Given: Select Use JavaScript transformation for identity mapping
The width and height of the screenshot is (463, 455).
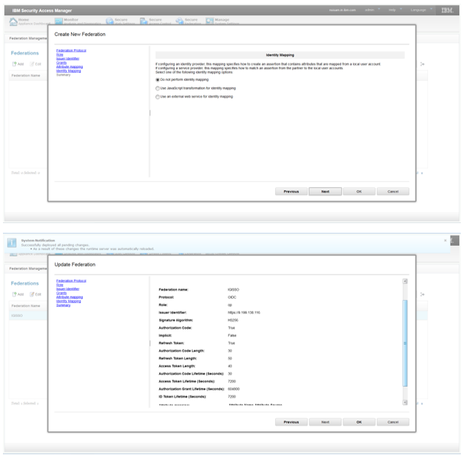Looking at the screenshot, I should [x=158, y=88].
